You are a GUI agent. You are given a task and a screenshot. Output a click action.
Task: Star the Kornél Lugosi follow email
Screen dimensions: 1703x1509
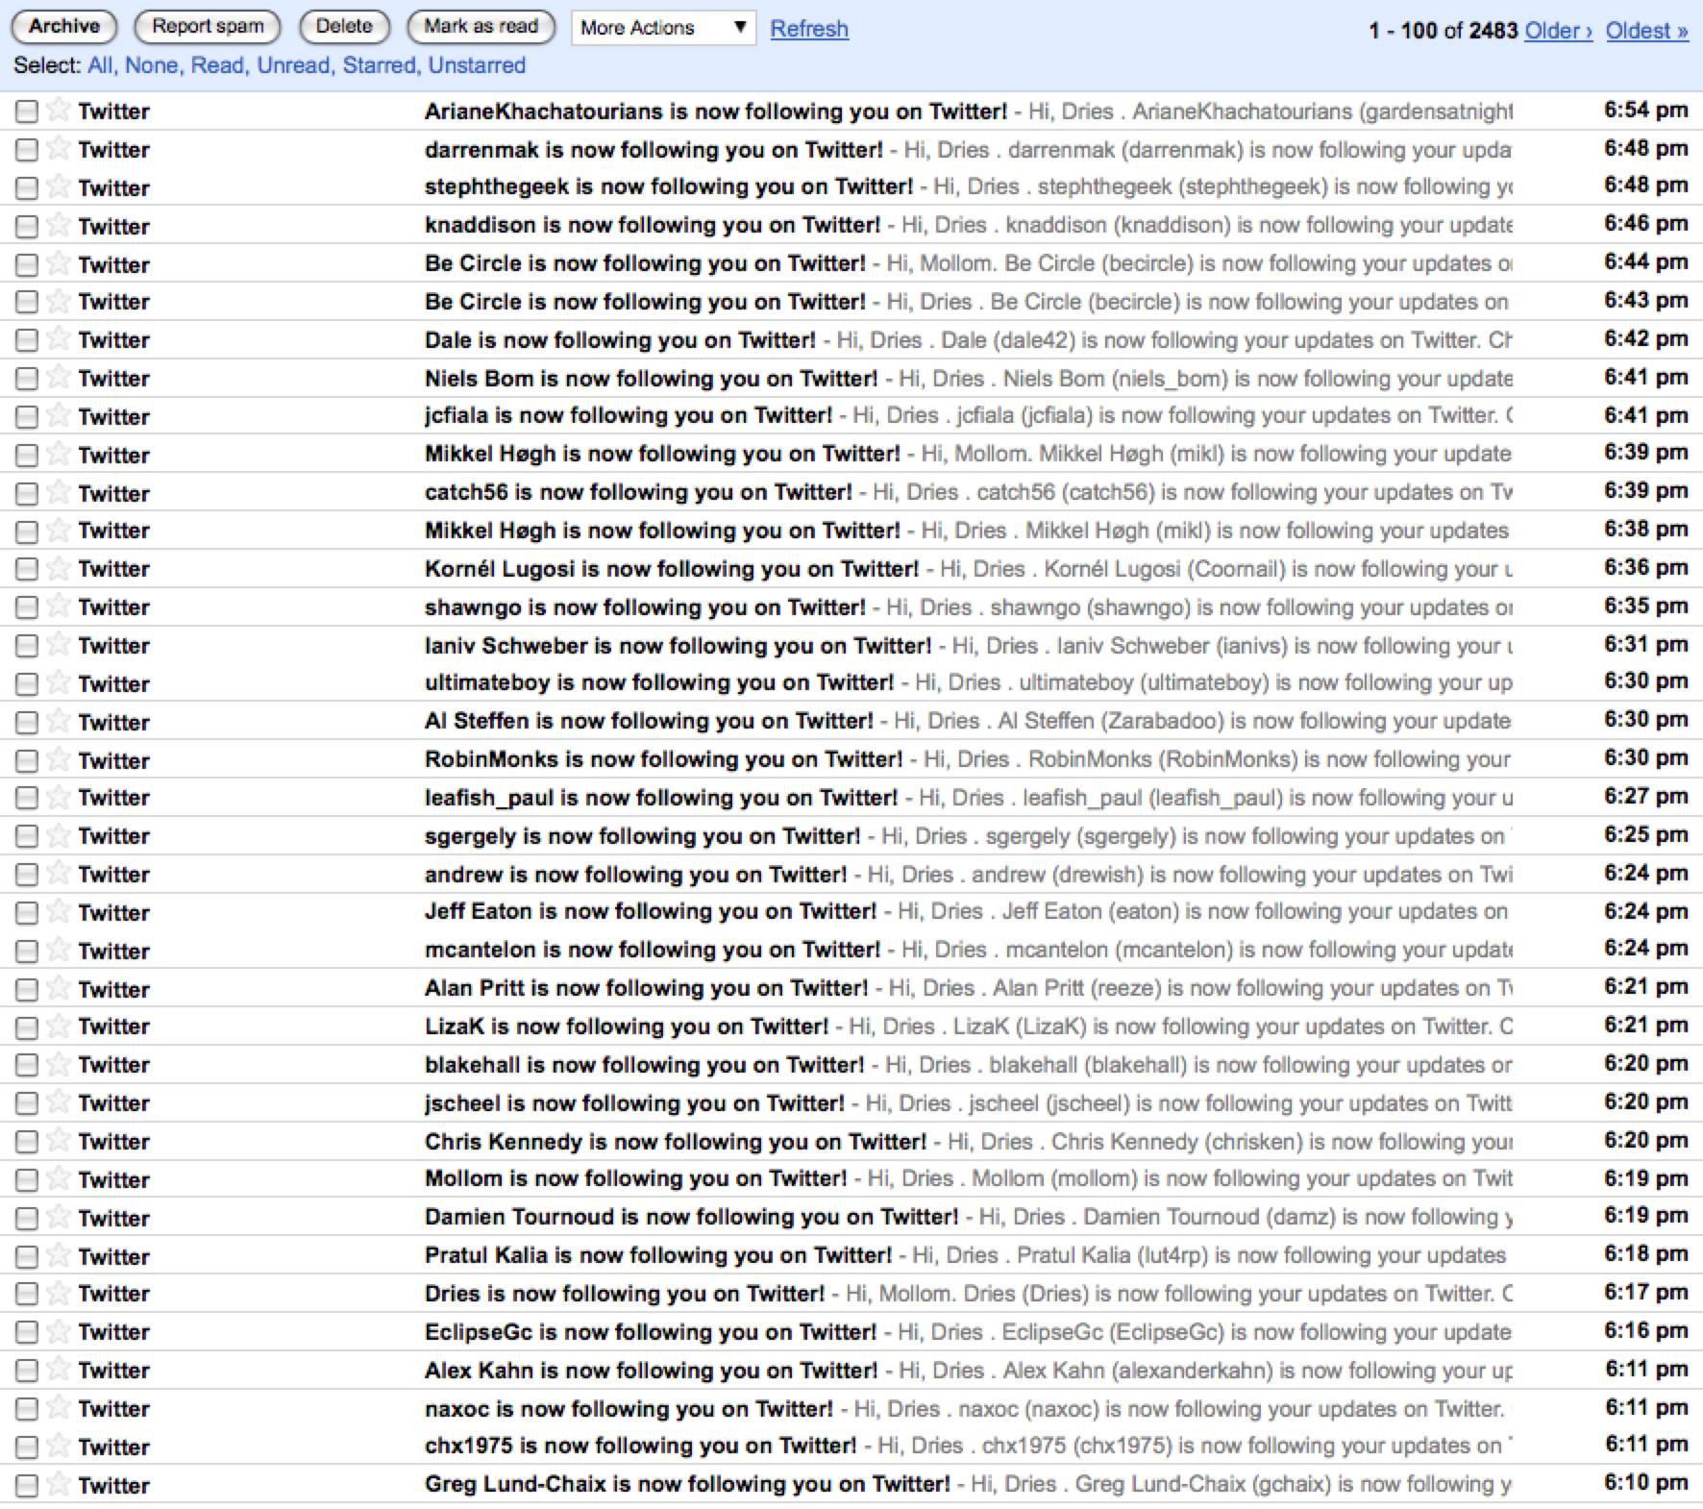tap(59, 567)
